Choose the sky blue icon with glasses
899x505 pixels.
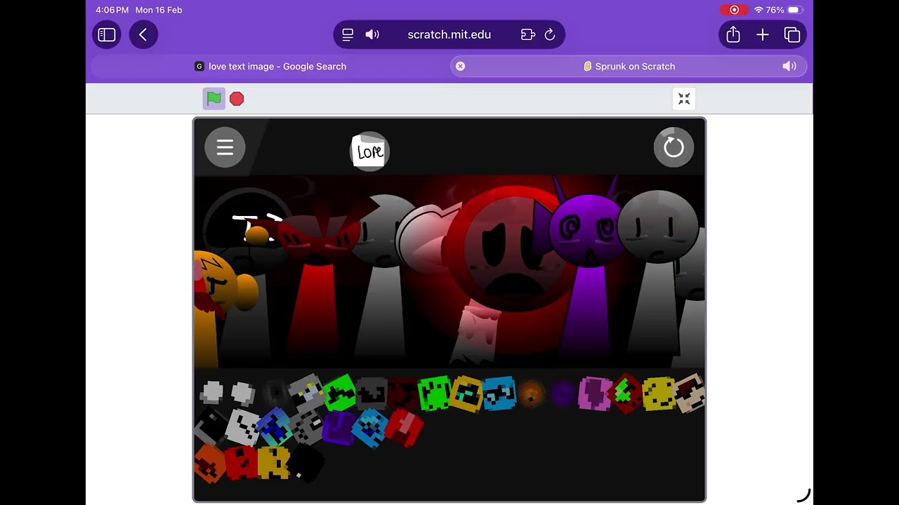[499, 393]
